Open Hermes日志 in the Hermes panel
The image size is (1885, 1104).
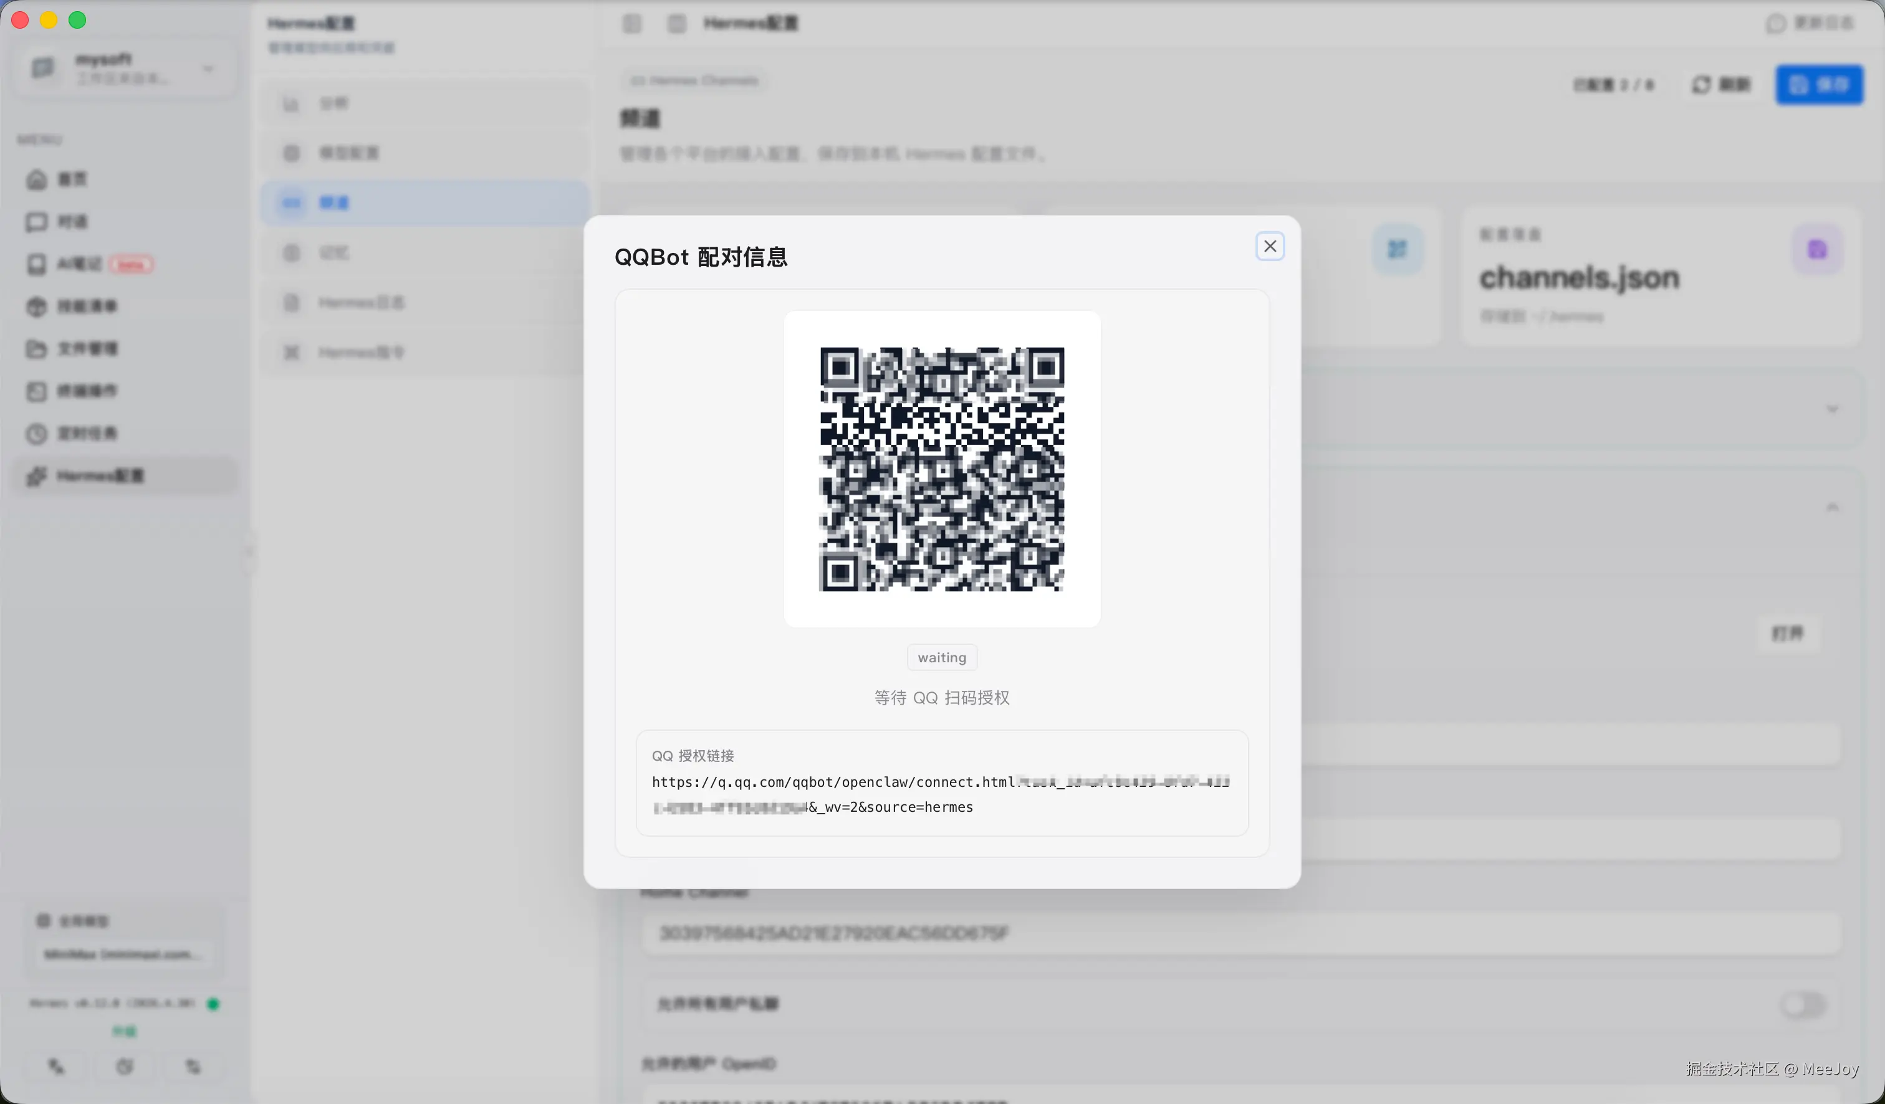(x=425, y=303)
